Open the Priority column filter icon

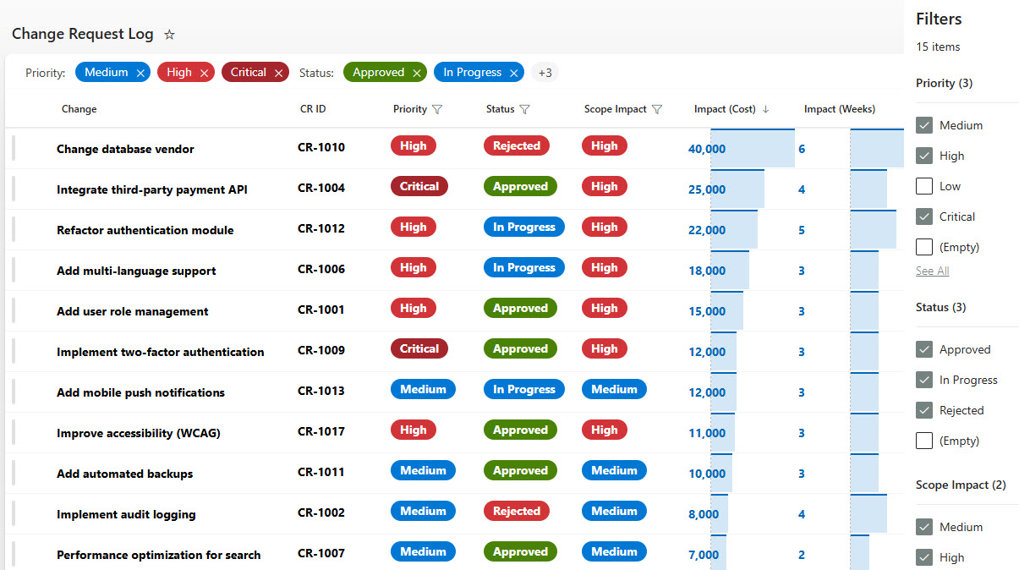coord(437,110)
